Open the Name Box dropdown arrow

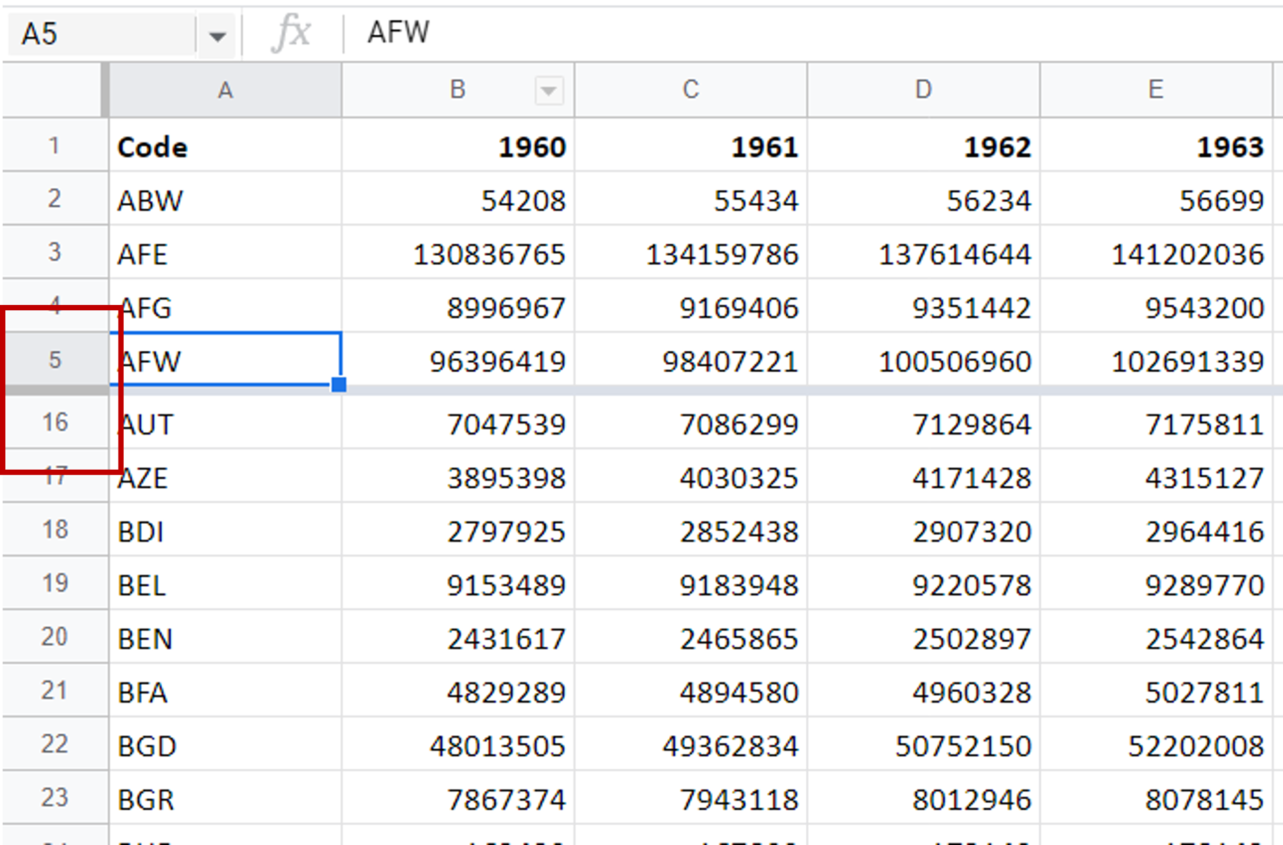(x=216, y=34)
